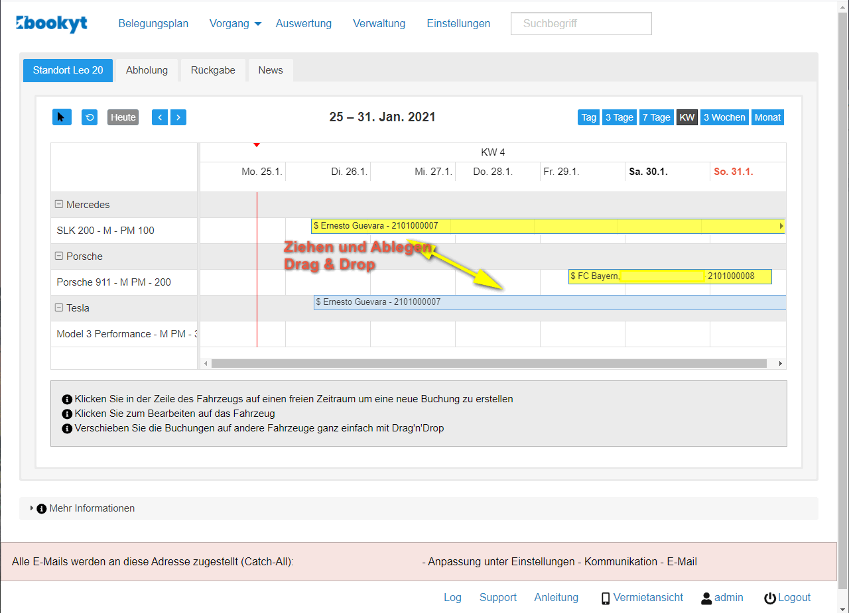Click the refresh calendar icon
The image size is (849, 613).
pyautogui.click(x=89, y=117)
